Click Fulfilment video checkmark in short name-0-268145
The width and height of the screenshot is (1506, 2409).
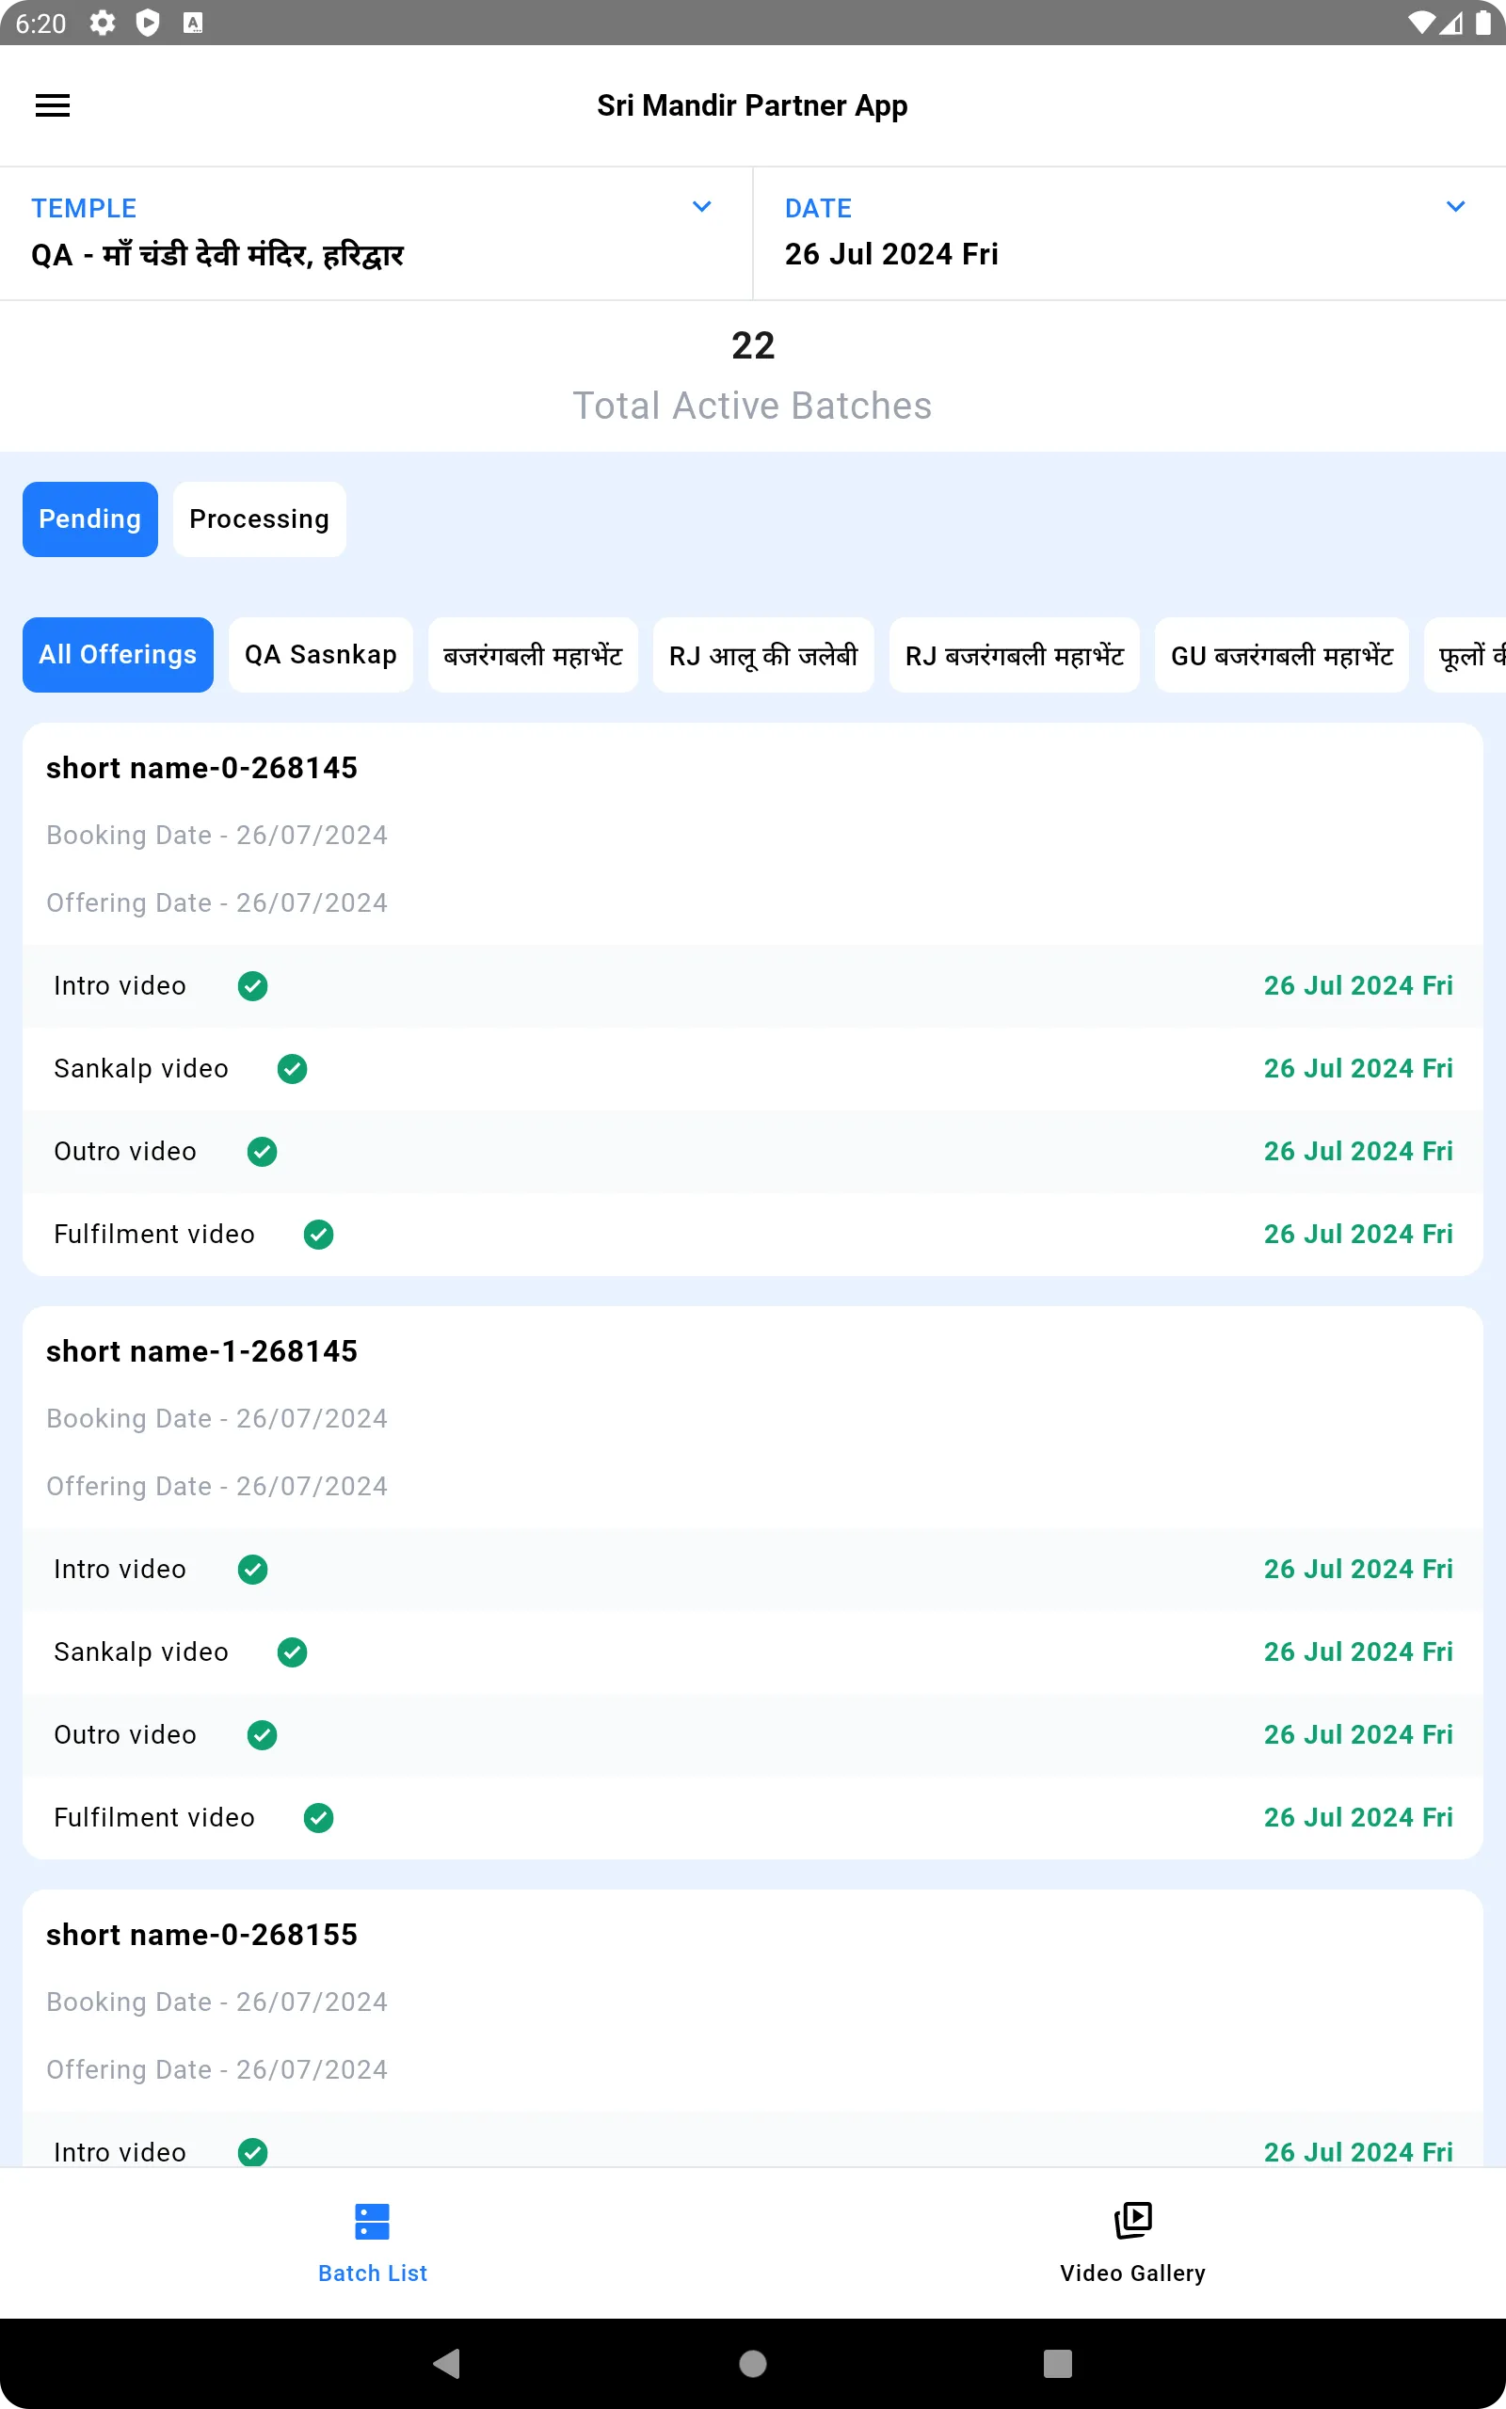coord(319,1235)
